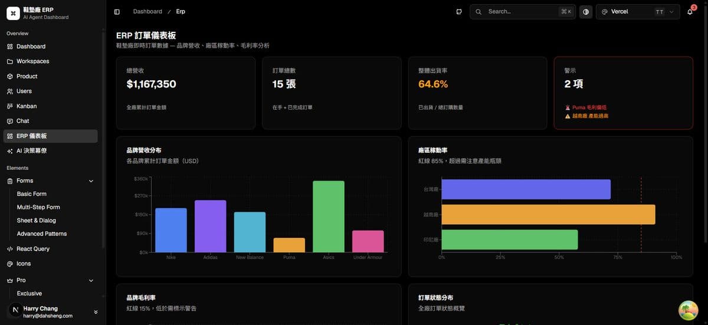This screenshot has width=708, height=325.
Task: Collapse the Forms section chevron
Action: tap(91, 181)
